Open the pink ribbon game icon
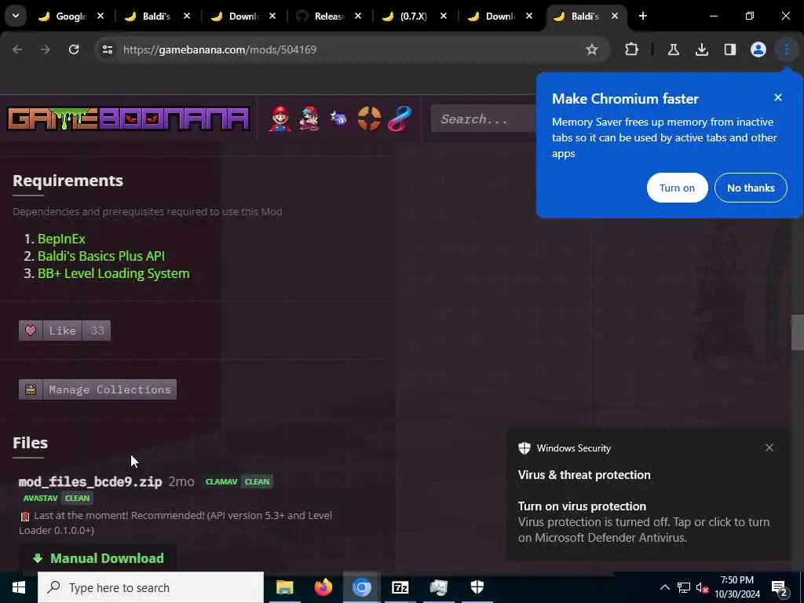Screen dimensions: 804x603 point(400,119)
